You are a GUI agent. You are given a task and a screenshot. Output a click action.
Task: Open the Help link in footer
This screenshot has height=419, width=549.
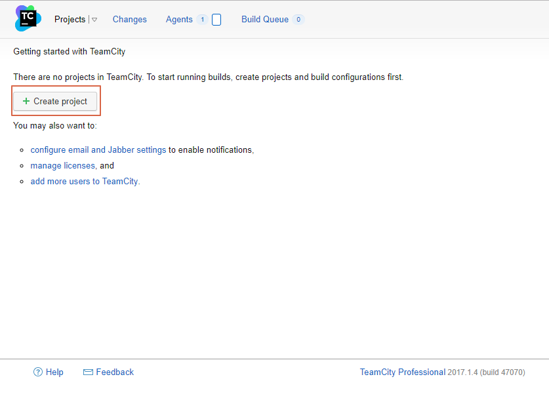(x=54, y=372)
